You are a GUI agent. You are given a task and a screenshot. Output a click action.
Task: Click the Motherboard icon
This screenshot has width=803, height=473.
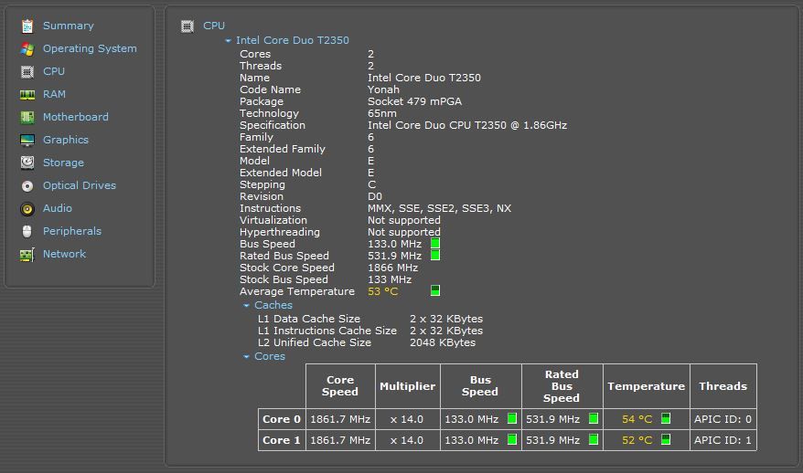(27, 117)
